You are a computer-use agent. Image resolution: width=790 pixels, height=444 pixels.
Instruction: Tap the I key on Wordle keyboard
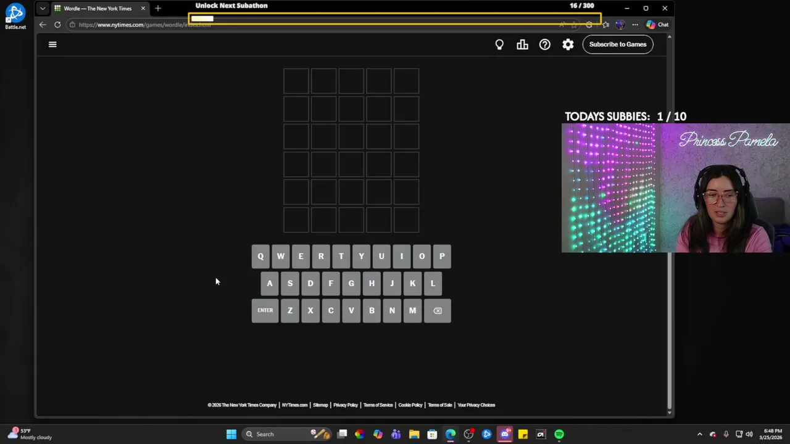402,257
